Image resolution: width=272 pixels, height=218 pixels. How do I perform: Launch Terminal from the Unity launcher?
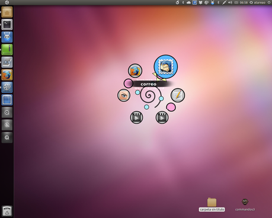click(7, 24)
